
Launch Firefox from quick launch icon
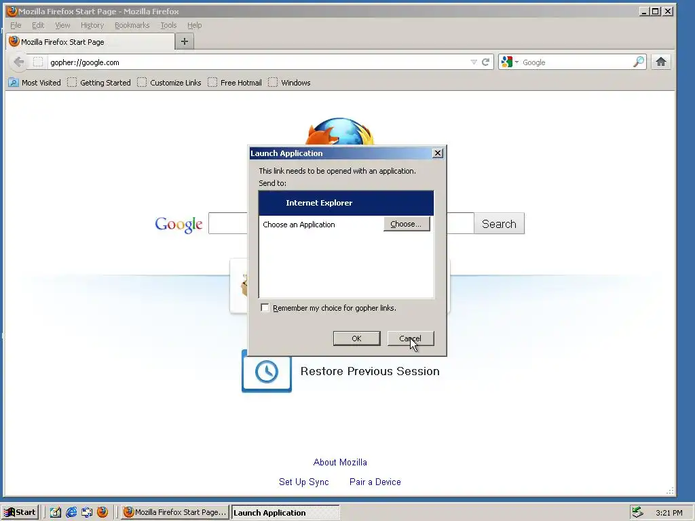102,512
